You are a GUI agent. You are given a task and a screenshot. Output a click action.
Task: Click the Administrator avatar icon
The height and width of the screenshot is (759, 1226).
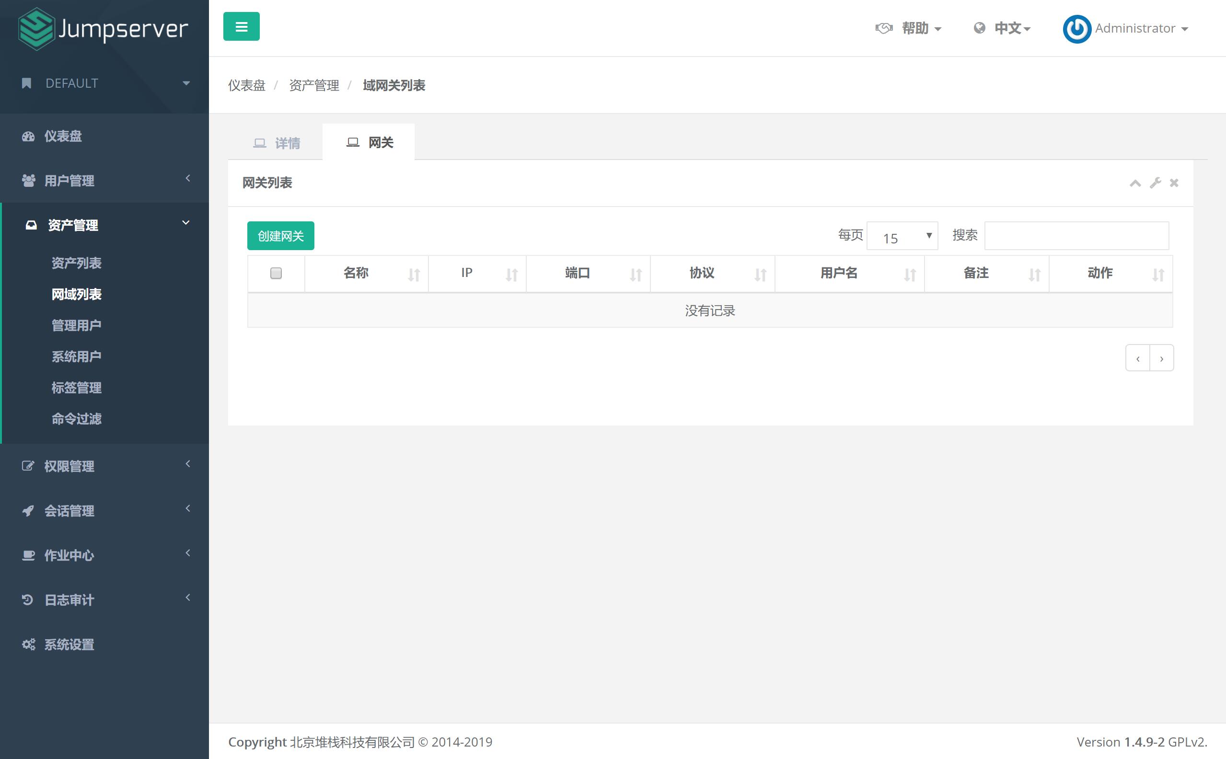[x=1077, y=29]
